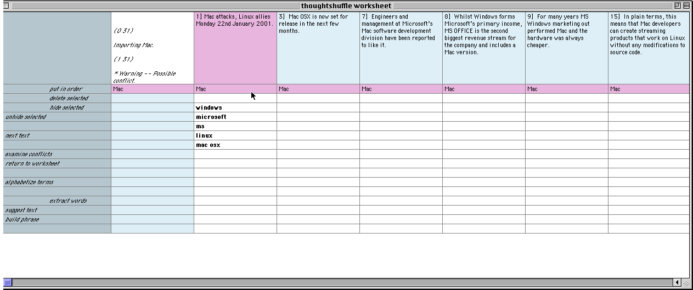Click 'build phrase' command
The height and width of the screenshot is (290, 693).
point(22,219)
